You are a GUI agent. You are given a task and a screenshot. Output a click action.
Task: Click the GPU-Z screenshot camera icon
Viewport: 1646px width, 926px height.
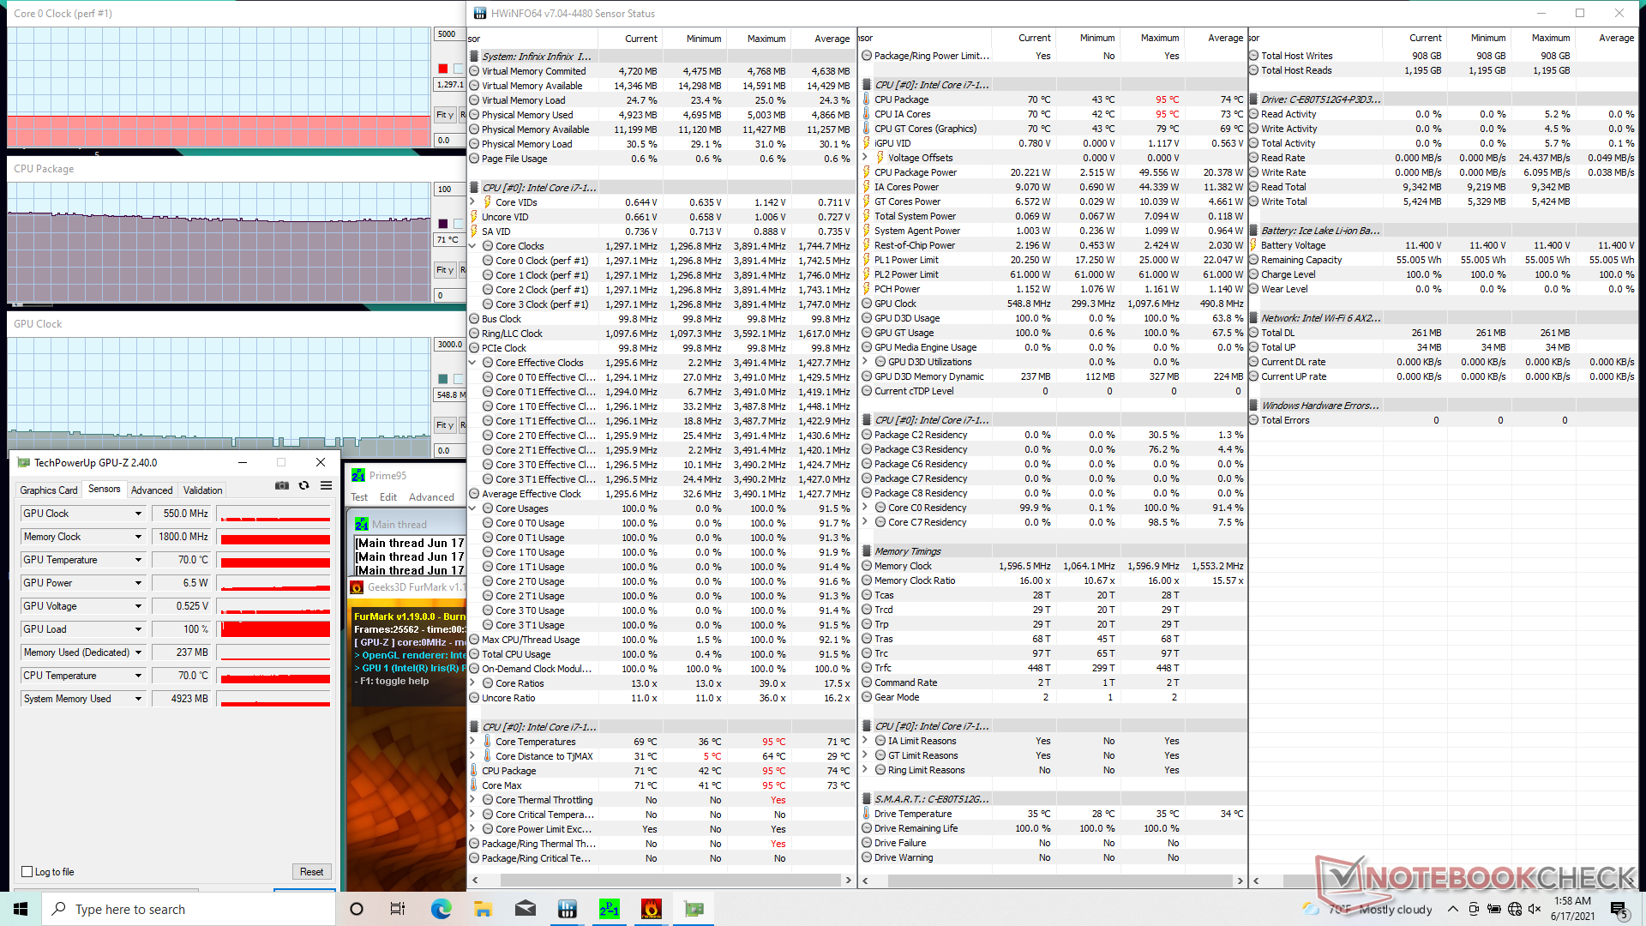tap(281, 485)
